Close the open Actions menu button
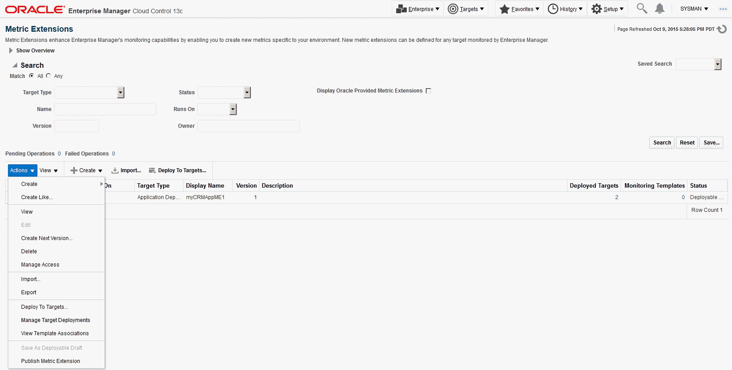 [x=22, y=170]
